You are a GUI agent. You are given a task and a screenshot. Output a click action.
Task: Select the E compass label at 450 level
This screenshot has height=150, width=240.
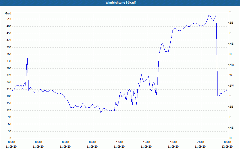[x=230, y=33]
